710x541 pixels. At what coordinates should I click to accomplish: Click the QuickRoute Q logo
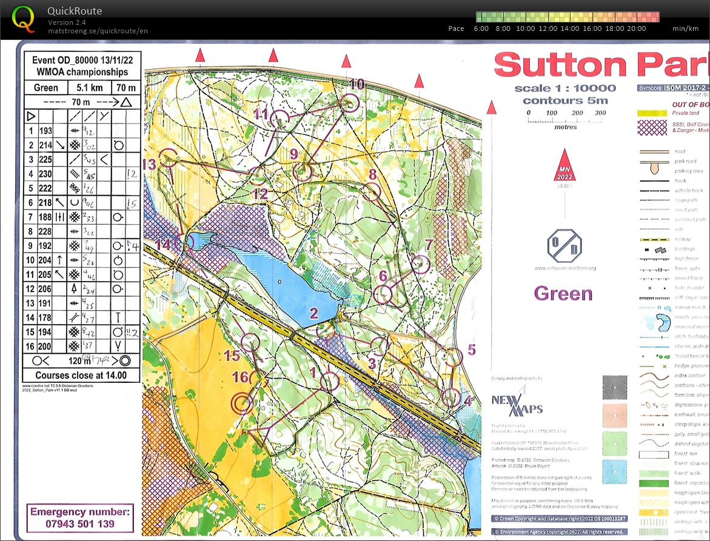22,19
